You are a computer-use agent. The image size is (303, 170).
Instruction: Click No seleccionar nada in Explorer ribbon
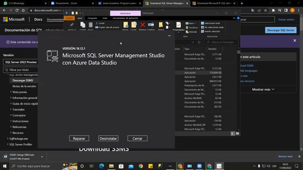(212, 27)
